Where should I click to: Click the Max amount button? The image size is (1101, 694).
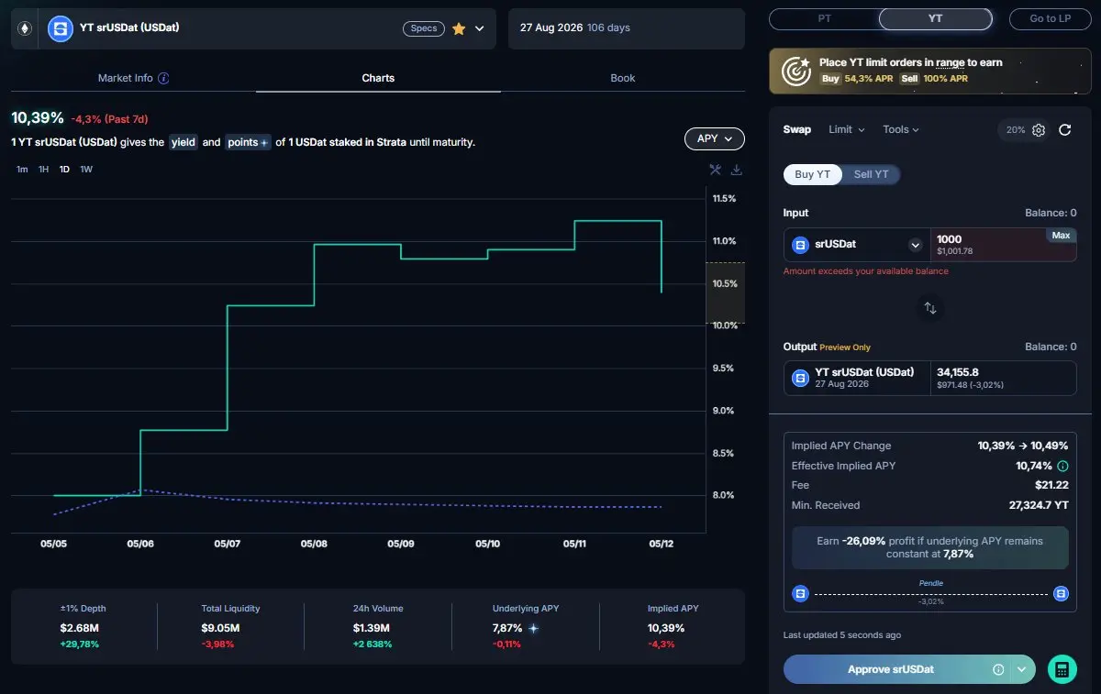tap(1061, 236)
